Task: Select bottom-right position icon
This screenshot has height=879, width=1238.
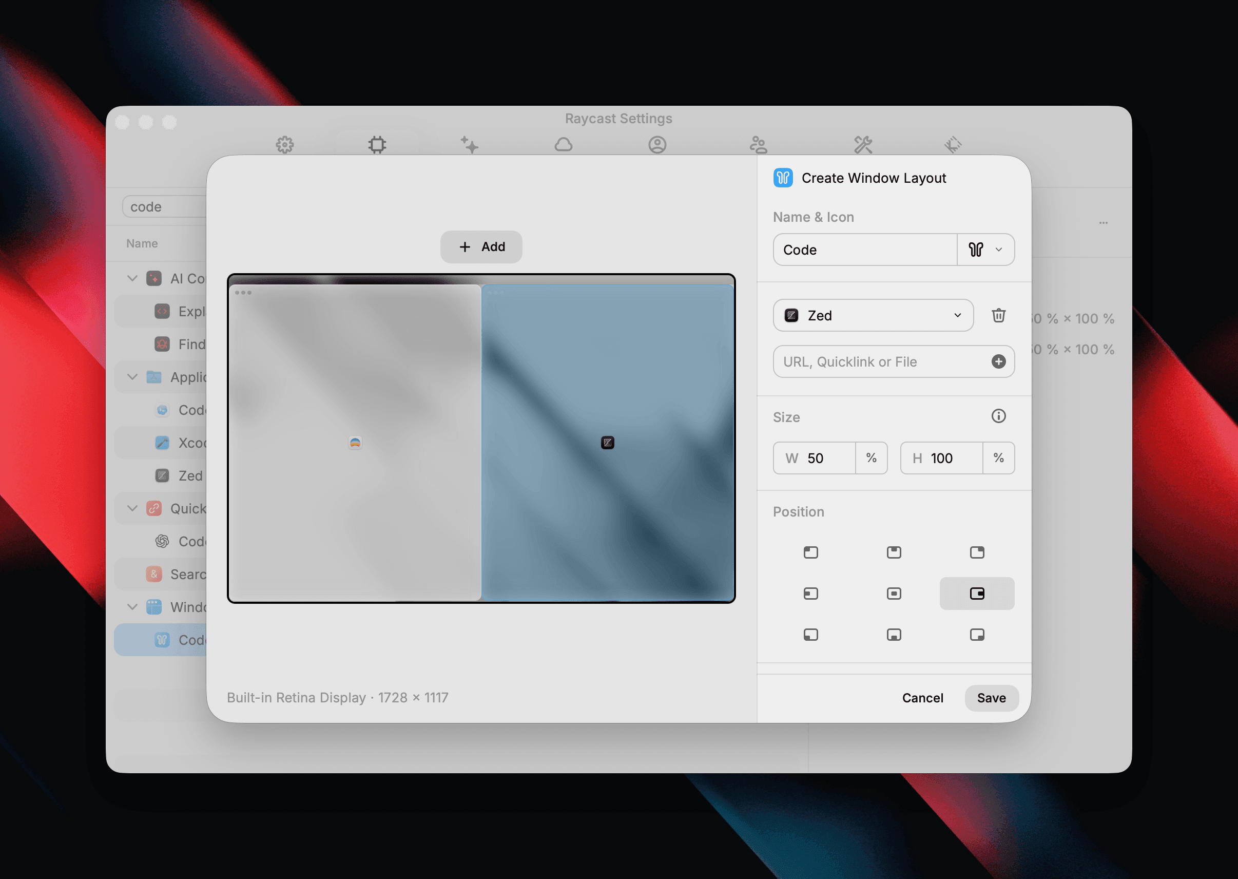Action: (977, 635)
